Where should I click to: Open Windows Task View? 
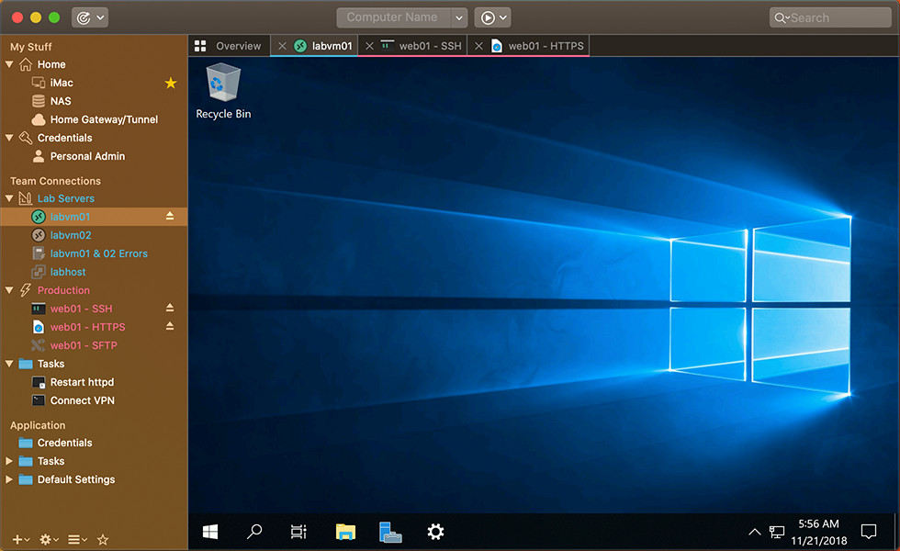[x=298, y=532]
